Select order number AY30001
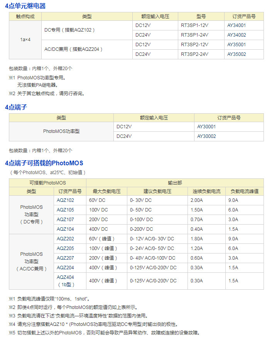The image size is (267, 339). tap(206, 127)
